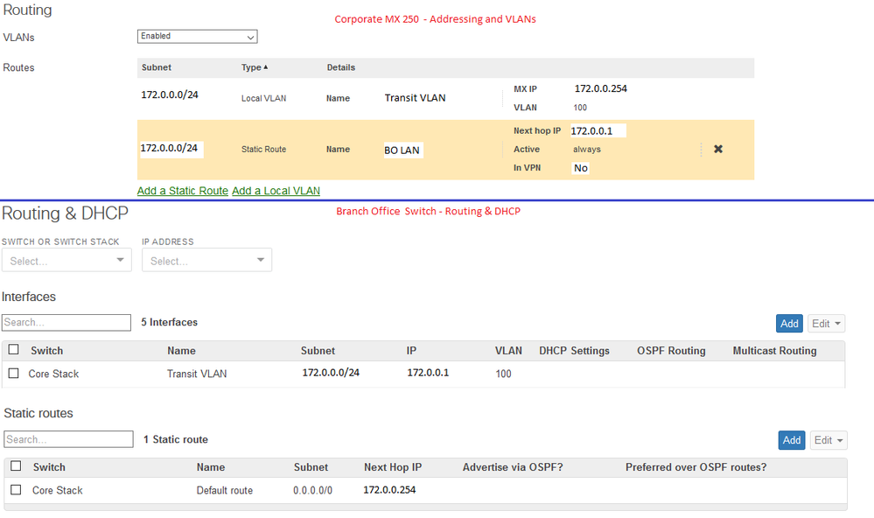Click the Transit VLAN interface name cell
This screenshot has width=874, height=518.
(x=197, y=374)
